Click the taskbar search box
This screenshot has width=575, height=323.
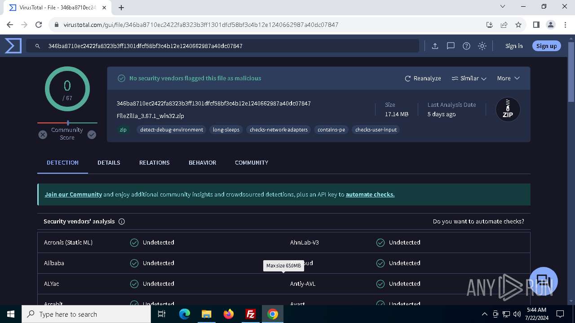86,314
